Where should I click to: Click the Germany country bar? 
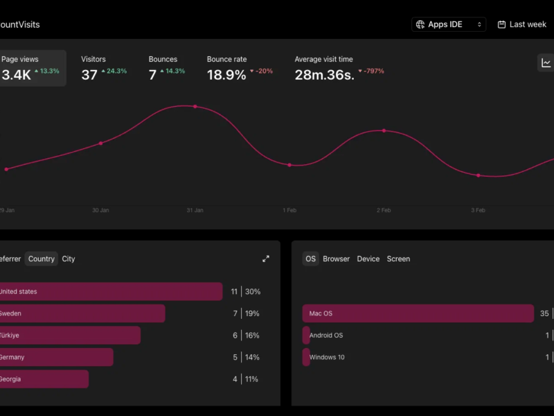57,357
